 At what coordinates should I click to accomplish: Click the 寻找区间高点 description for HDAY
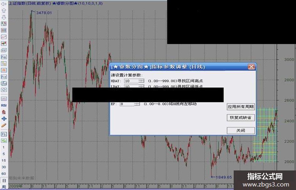[x=190, y=81]
